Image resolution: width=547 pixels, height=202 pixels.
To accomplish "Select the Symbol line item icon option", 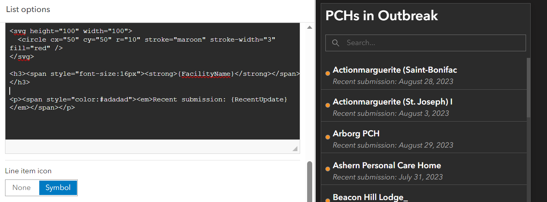I will click(x=58, y=188).
